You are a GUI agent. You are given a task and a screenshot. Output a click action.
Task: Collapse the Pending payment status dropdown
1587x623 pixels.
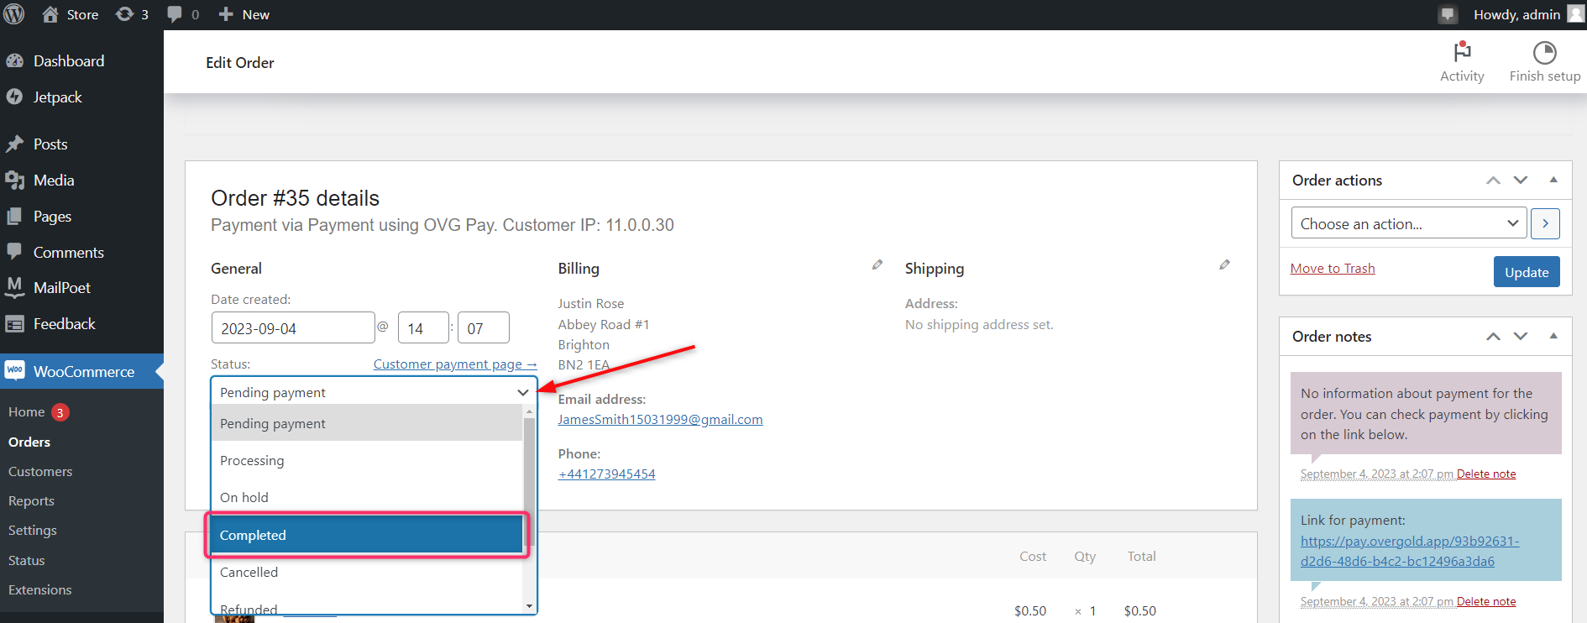(x=374, y=392)
